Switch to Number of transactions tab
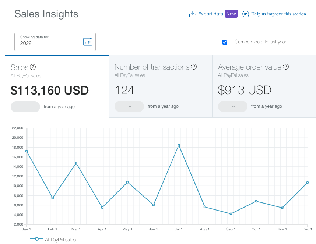The height and width of the screenshot is (244, 316). pos(161,86)
